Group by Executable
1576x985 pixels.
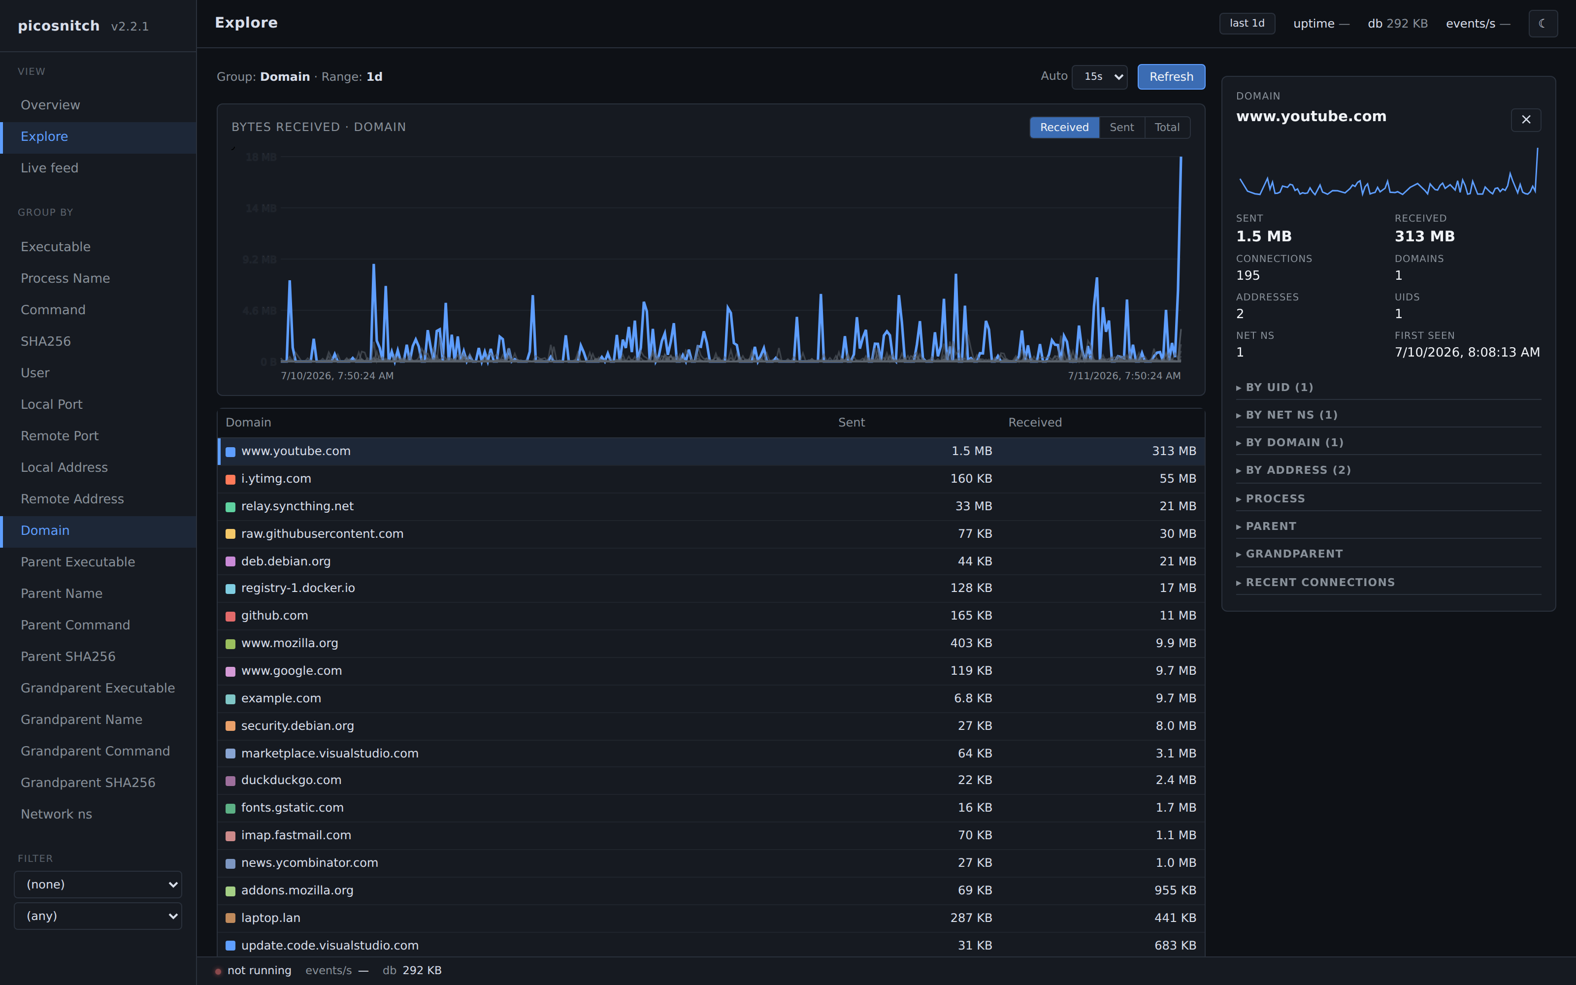[x=98, y=247]
